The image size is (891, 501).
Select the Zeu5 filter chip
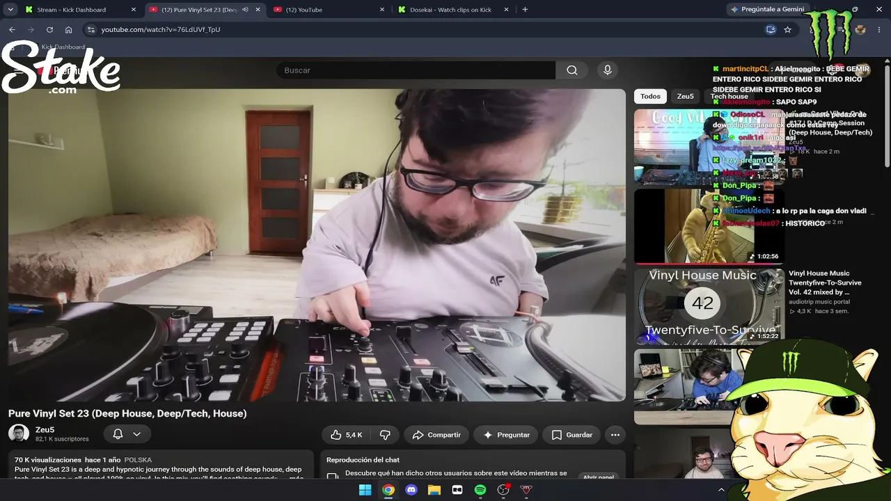pyautogui.click(x=686, y=96)
